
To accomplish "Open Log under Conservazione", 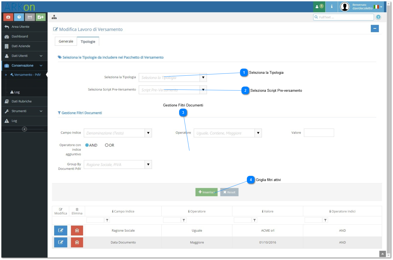I will point(15,92).
